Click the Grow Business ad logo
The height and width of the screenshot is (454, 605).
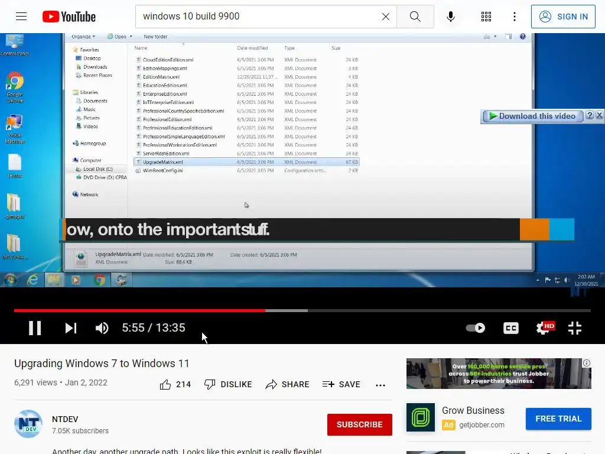click(x=421, y=417)
